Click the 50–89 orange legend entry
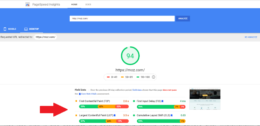This screenshot has height=126, width=260. tap(127, 77)
